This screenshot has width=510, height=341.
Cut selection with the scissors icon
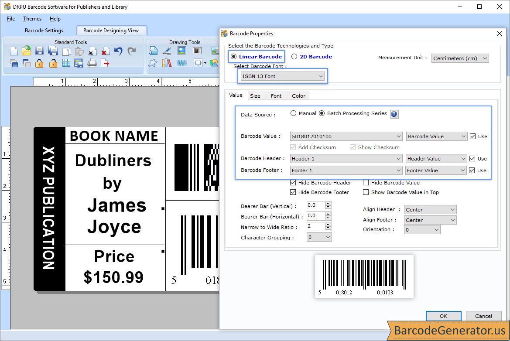coord(92,51)
